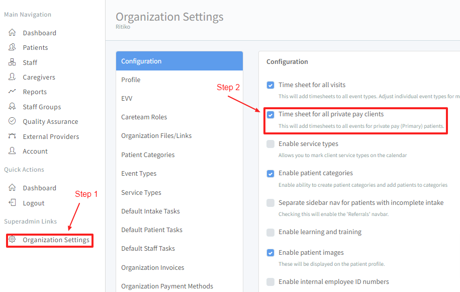Click the Logout icon under Quick Actions
Screen dimensions: 460x292
12,203
